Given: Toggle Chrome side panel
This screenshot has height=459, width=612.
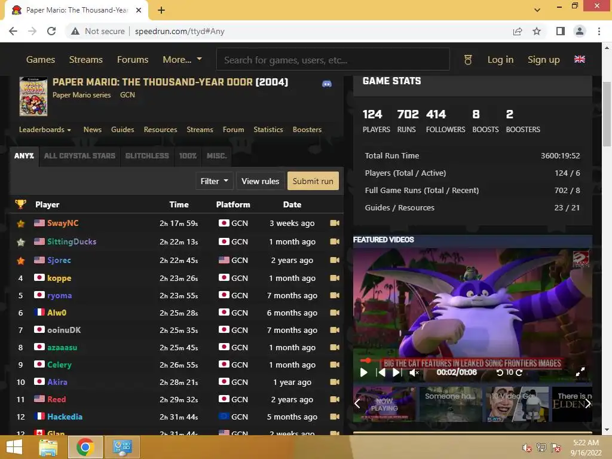Looking at the screenshot, I should (x=561, y=31).
